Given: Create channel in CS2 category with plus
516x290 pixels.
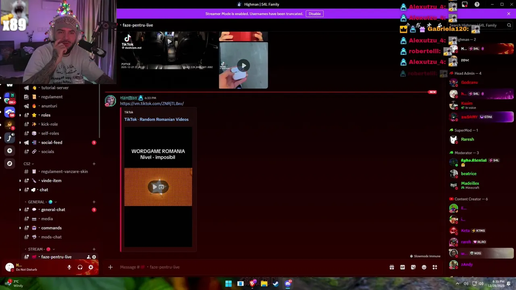Looking at the screenshot, I should [x=94, y=164].
